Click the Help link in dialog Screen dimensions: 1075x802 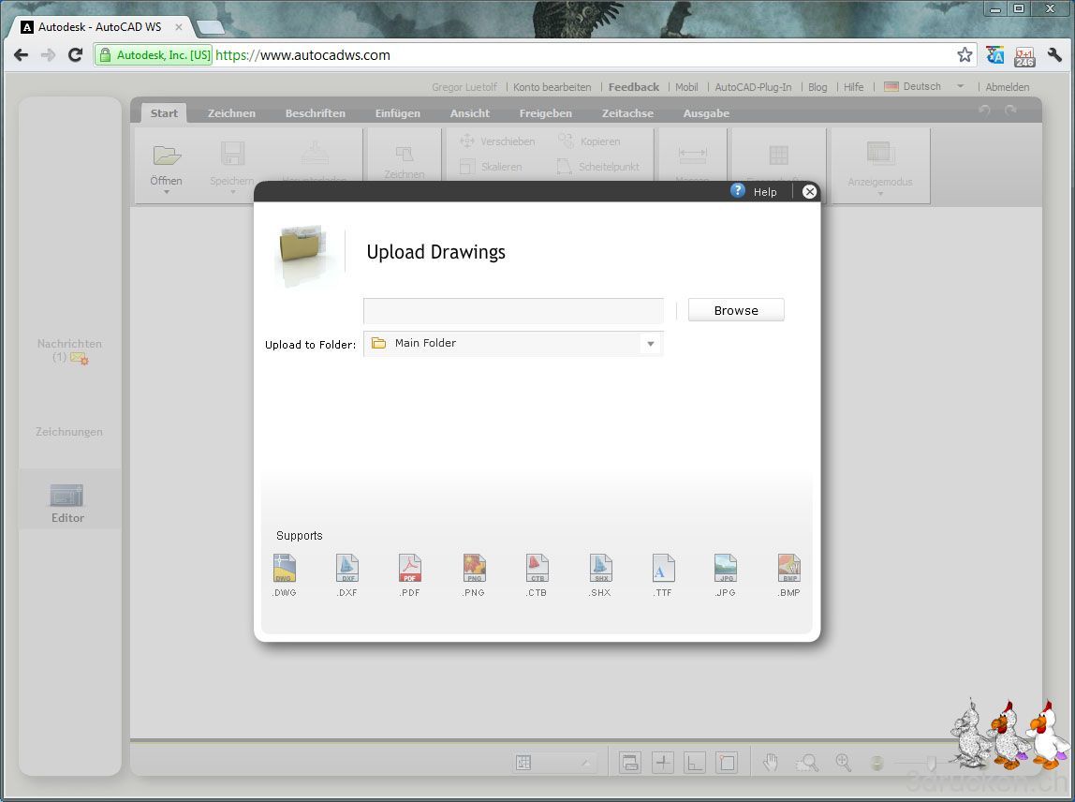tap(765, 192)
